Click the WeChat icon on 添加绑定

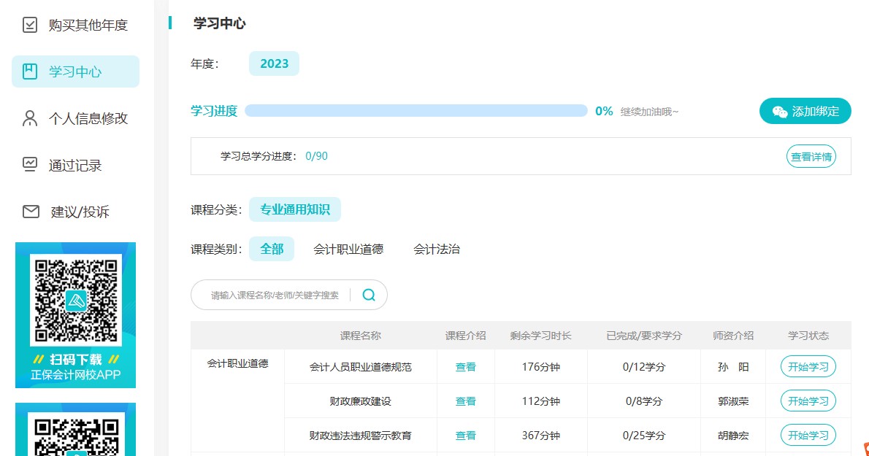coord(780,112)
